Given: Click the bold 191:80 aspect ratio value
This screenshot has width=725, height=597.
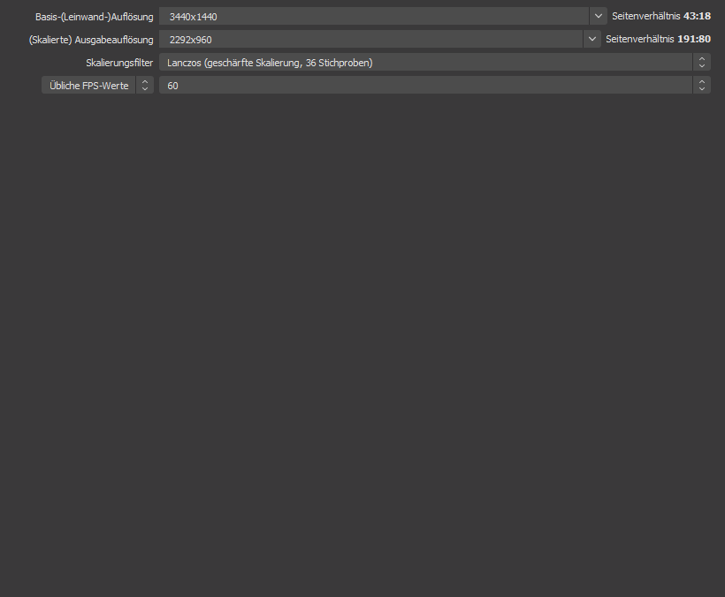Looking at the screenshot, I should pos(694,39).
